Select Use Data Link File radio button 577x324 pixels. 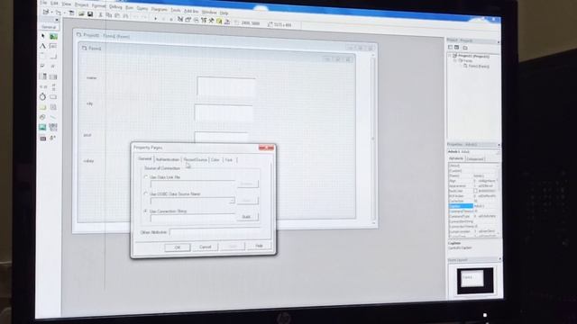click(146, 177)
